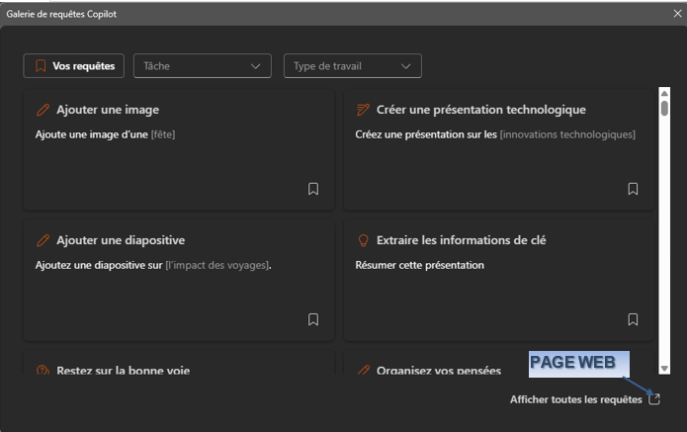
Task: Click the lightbulb icon beside Extraire les informations
Action: tap(363, 240)
